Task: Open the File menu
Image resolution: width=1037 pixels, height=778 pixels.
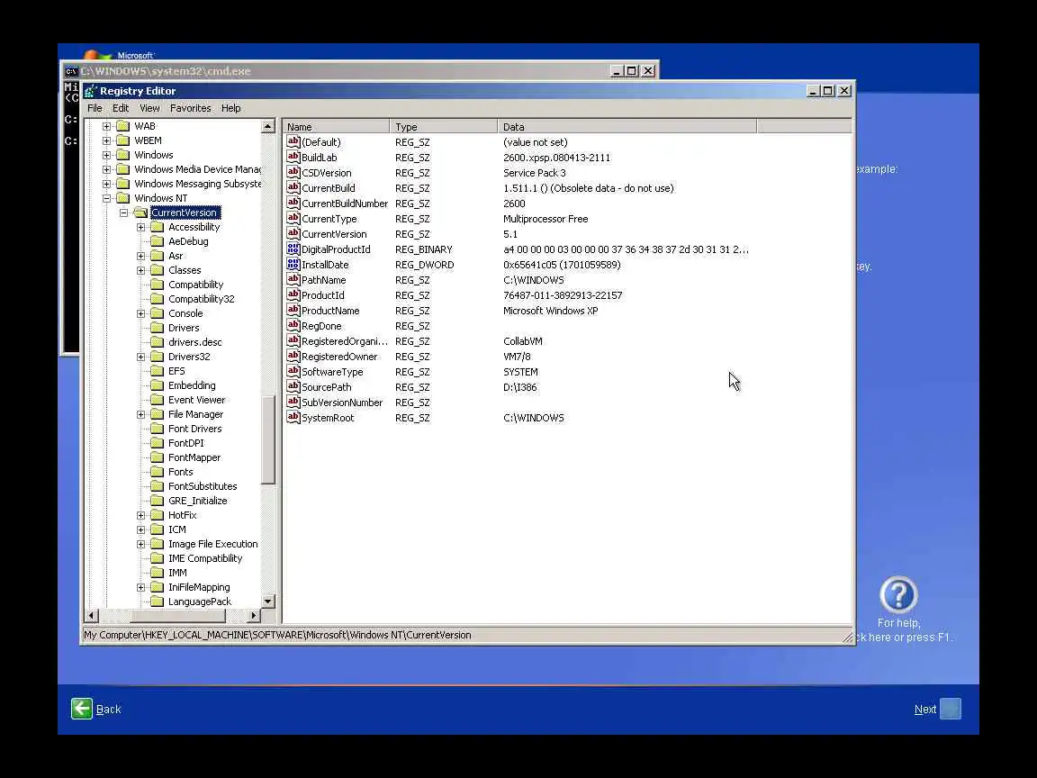Action: pyautogui.click(x=95, y=108)
